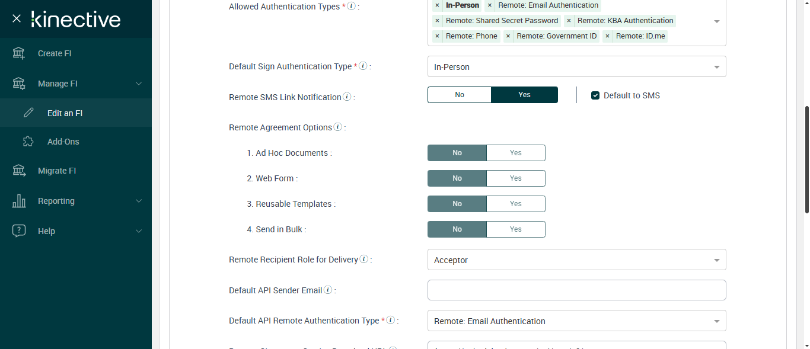Click the Default API Sender Email field
The width and height of the screenshot is (810, 349).
pos(576,290)
